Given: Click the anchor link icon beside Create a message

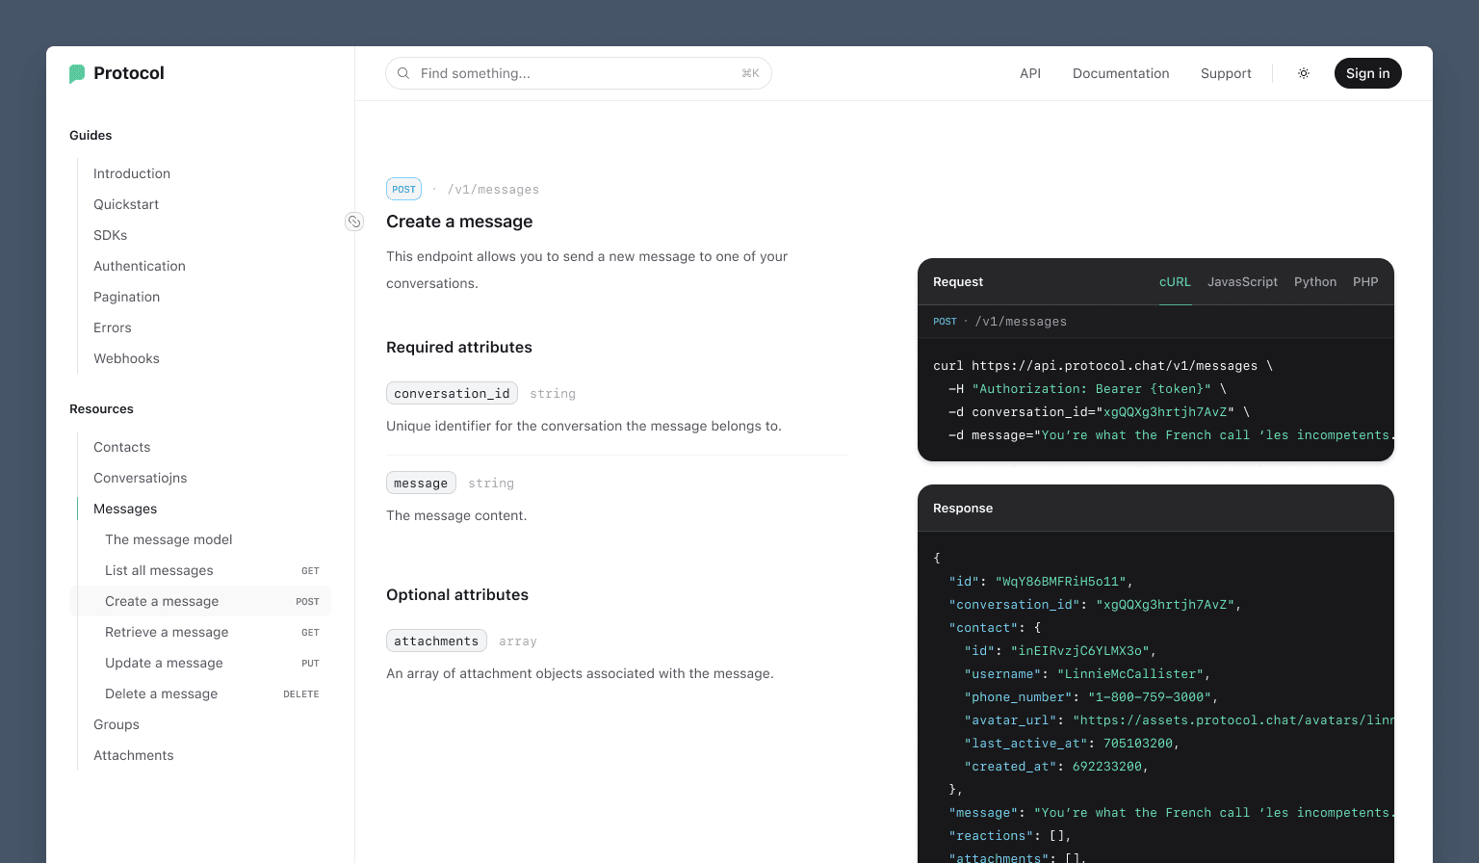Looking at the screenshot, I should tap(354, 222).
